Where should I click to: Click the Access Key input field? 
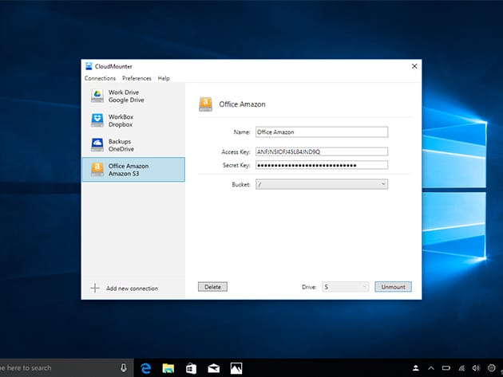pyautogui.click(x=321, y=151)
